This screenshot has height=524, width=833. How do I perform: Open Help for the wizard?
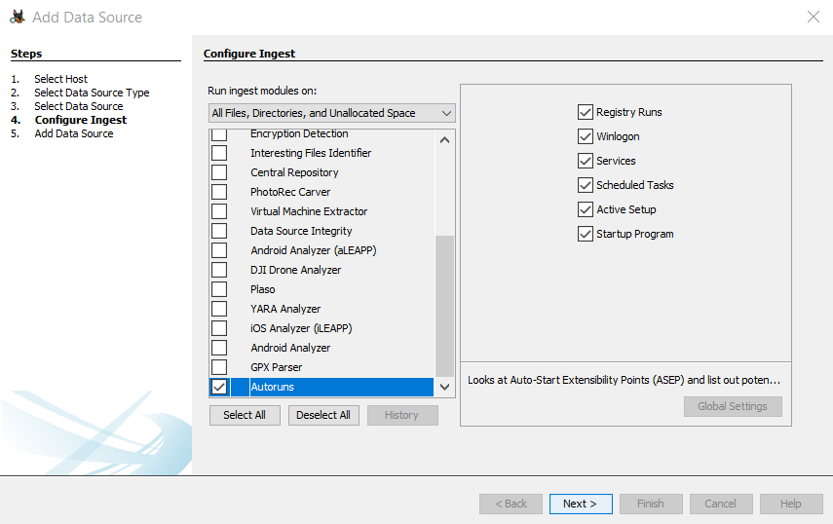[791, 504]
